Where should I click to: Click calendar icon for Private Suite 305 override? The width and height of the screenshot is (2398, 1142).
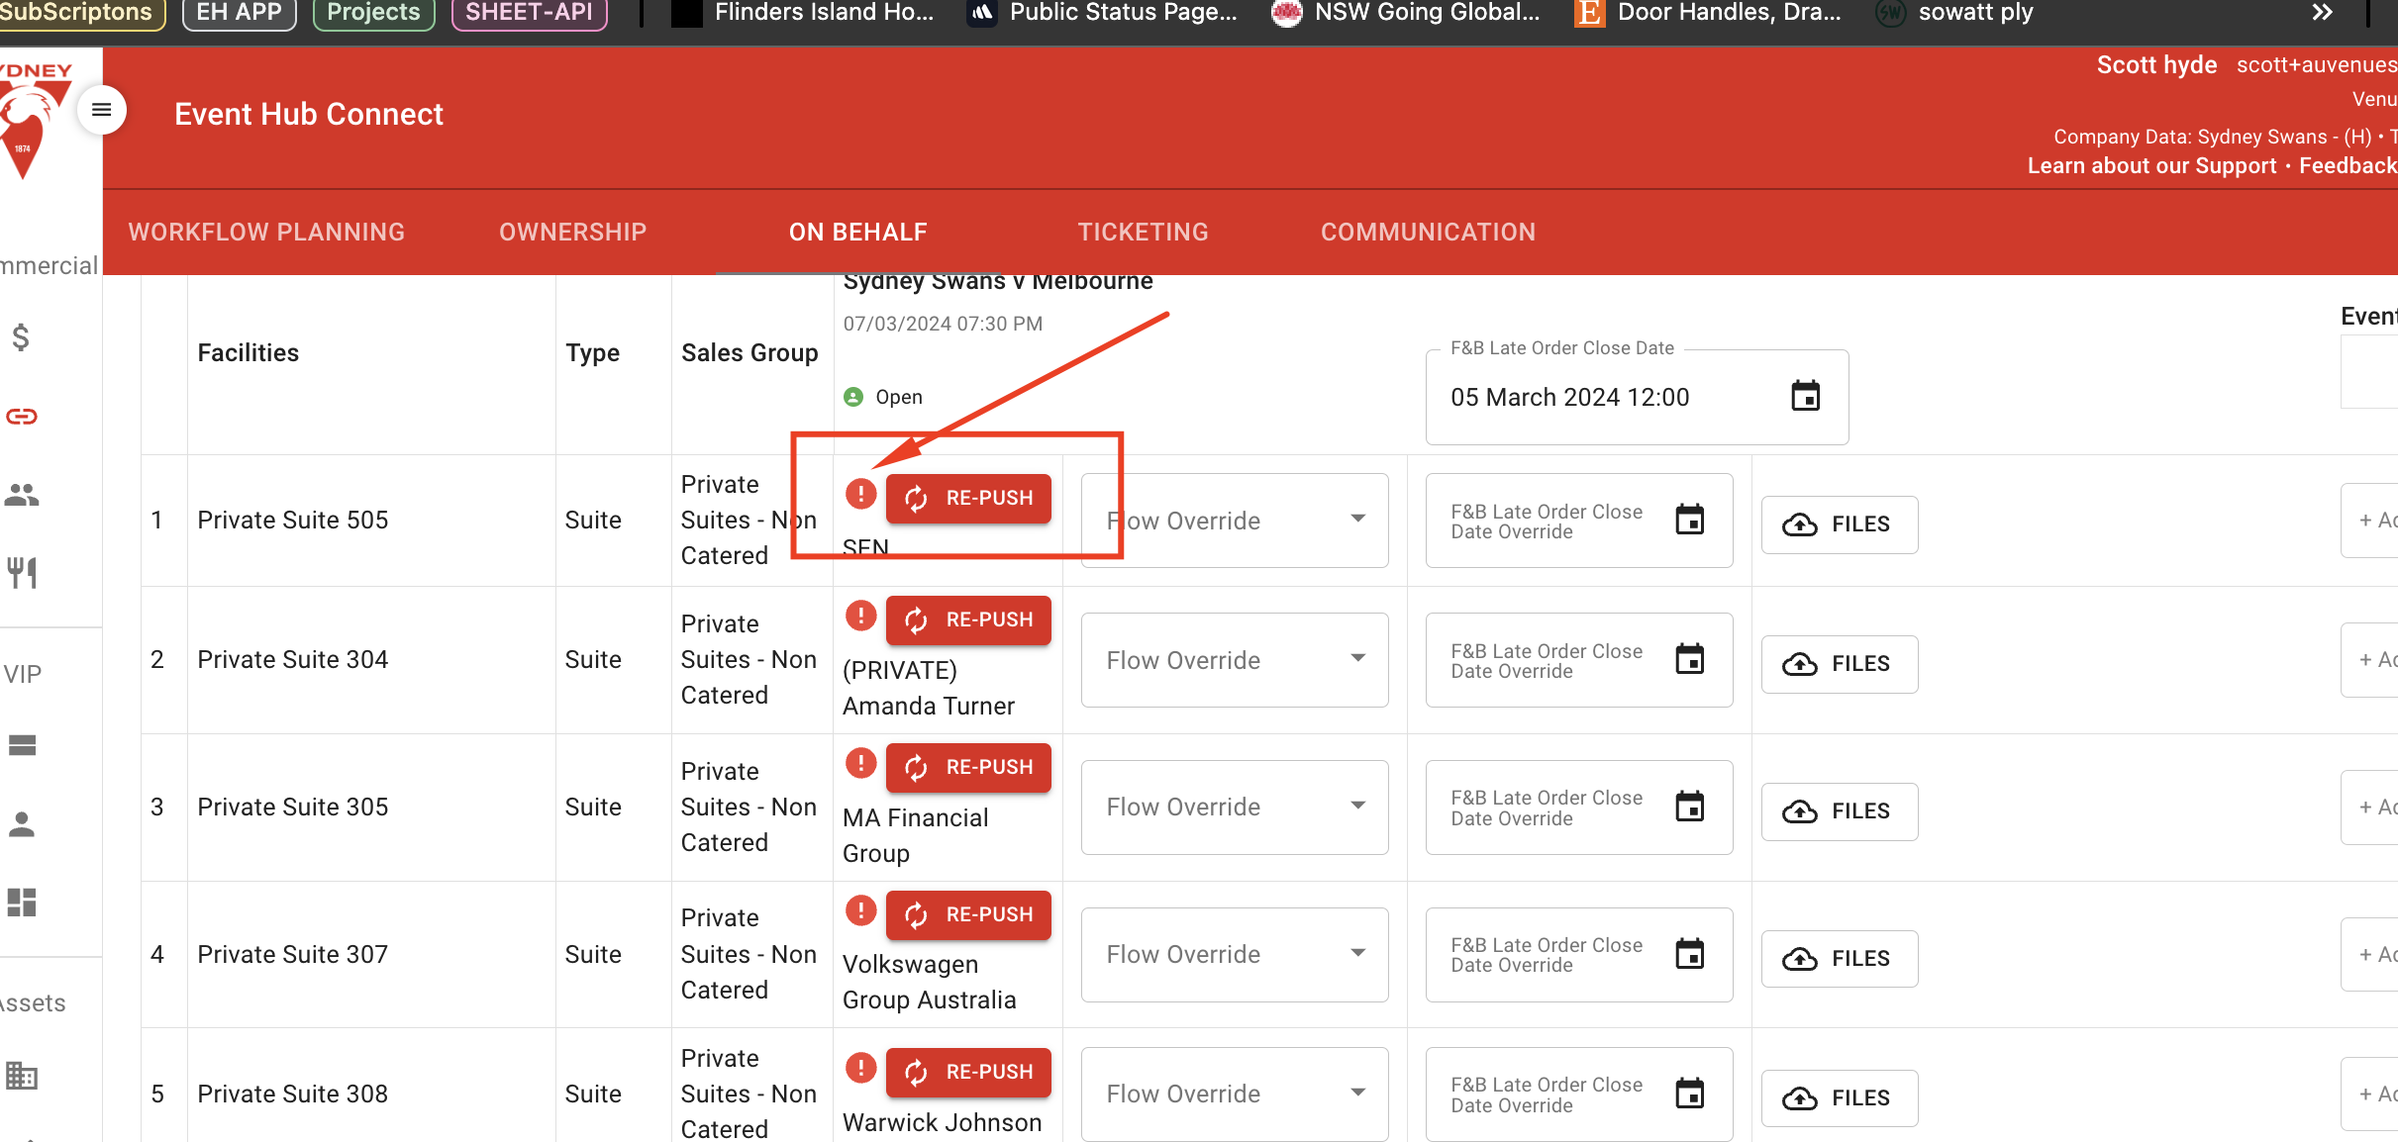[x=1689, y=808]
